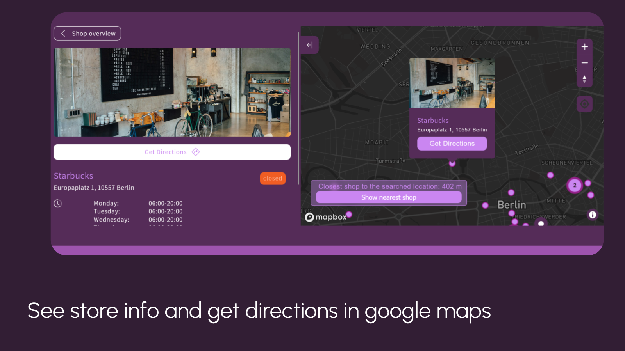This screenshot has width=625, height=351.
Task: Click the directions arrow icon beside Get Directions
Action: [196, 152]
